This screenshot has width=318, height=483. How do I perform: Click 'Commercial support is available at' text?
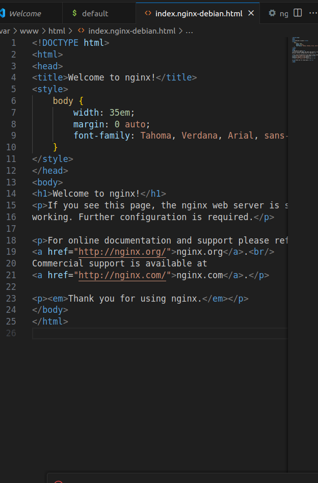120,264
